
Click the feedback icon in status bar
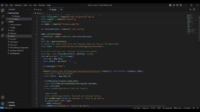pos(194,108)
